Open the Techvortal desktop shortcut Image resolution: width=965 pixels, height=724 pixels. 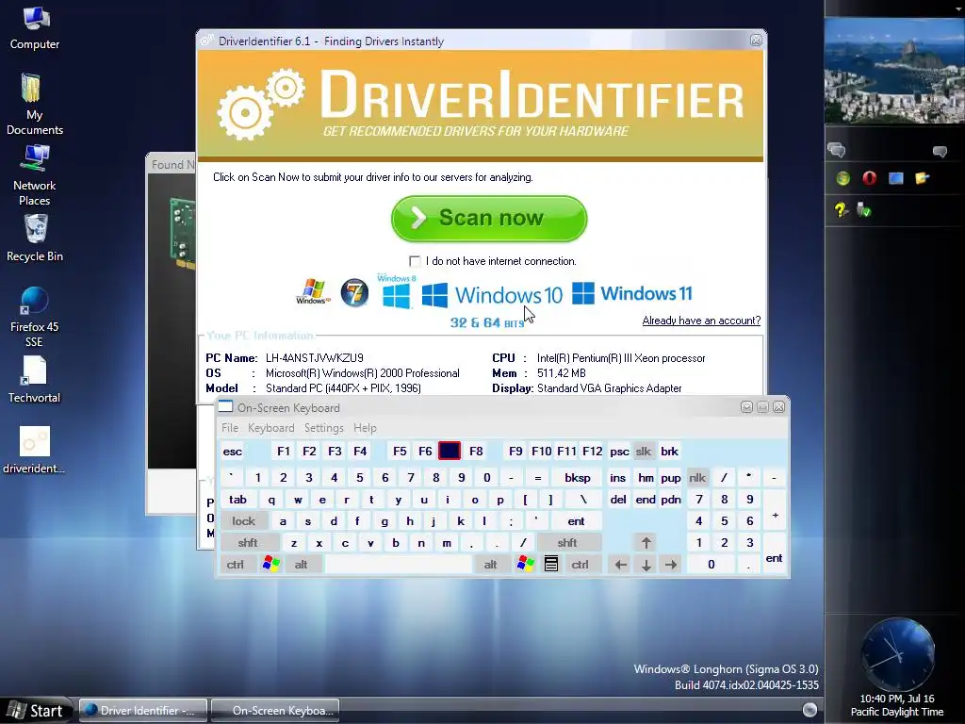pyautogui.click(x=35, y=380)
